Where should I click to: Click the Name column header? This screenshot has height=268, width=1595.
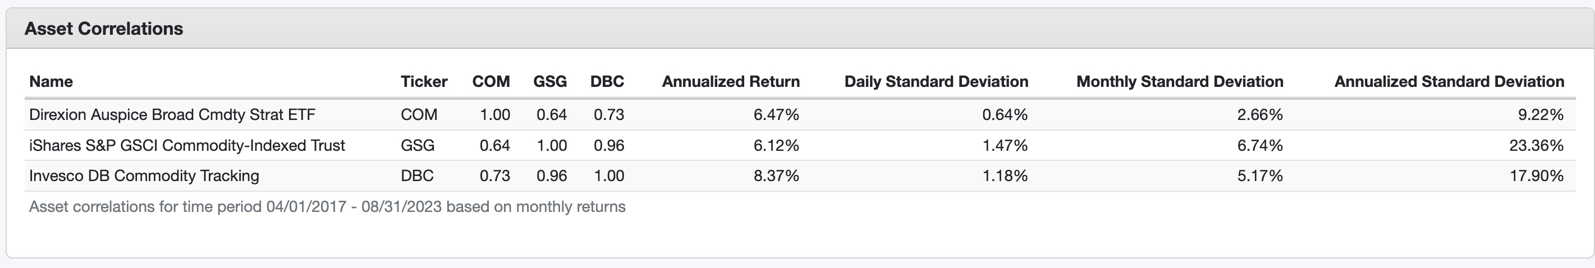click(51, 82)
